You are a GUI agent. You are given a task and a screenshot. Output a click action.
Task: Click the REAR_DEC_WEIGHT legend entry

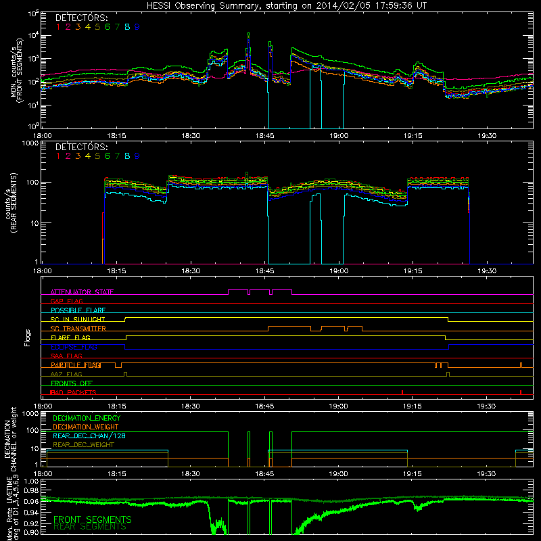83,445
